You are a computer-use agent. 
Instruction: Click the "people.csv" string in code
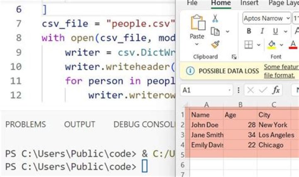click(141, 24)
